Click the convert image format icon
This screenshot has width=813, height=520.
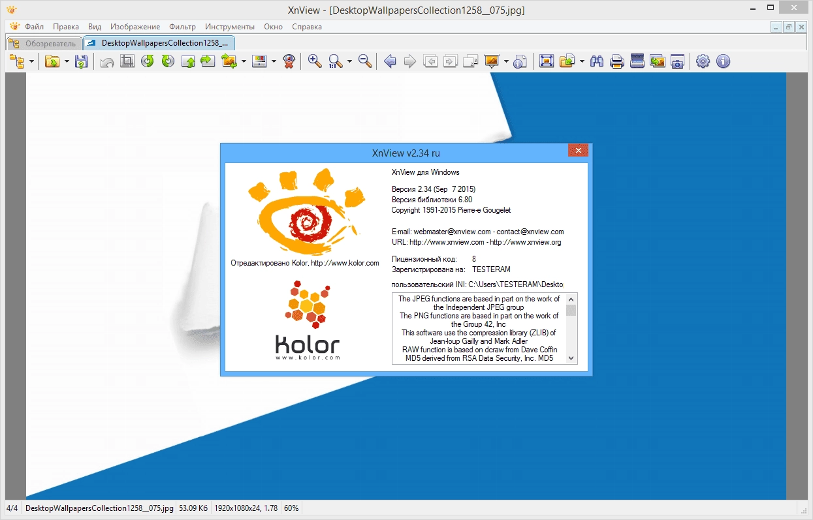coord(229,61)
